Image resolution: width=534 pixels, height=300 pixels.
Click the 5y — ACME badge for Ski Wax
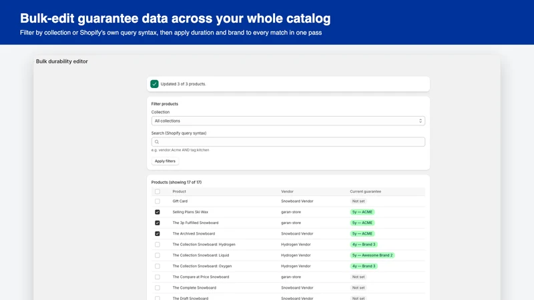(362, 212)
